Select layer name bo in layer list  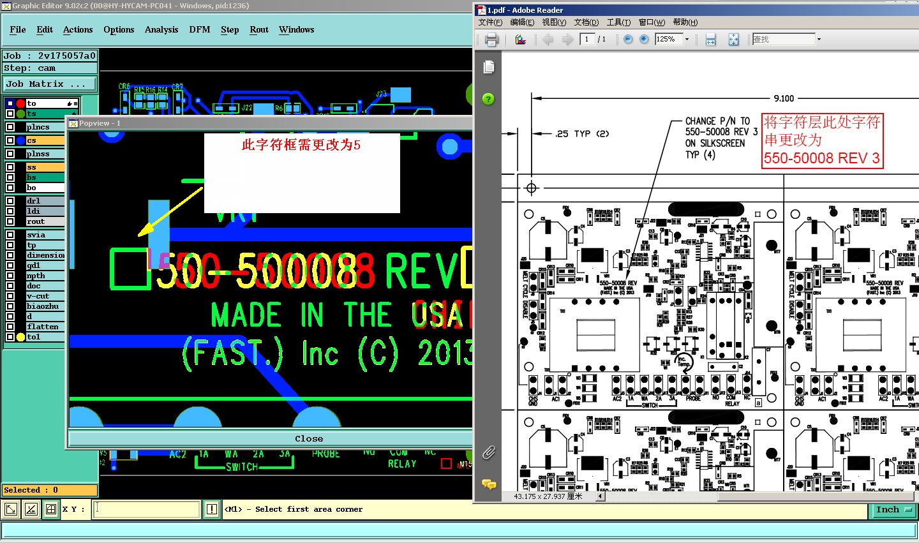tap(31, 188)
